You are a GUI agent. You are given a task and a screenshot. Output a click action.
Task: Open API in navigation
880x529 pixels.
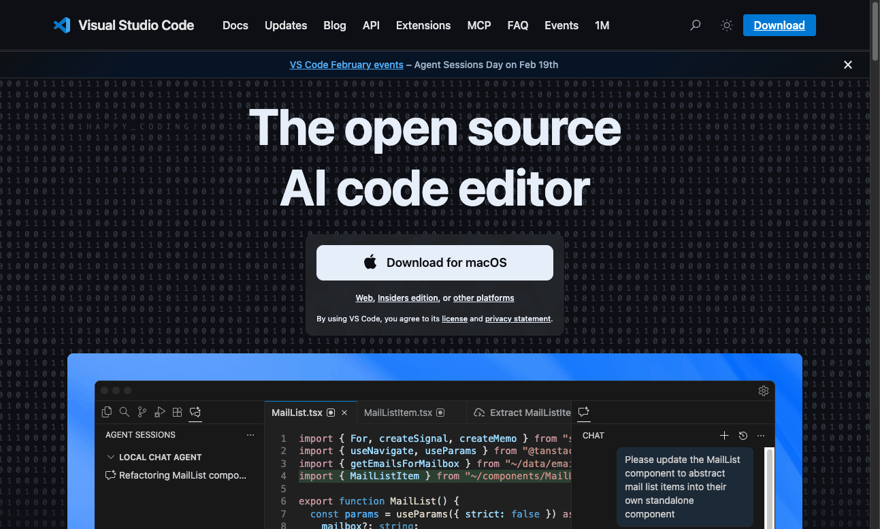tap(371, 25)
